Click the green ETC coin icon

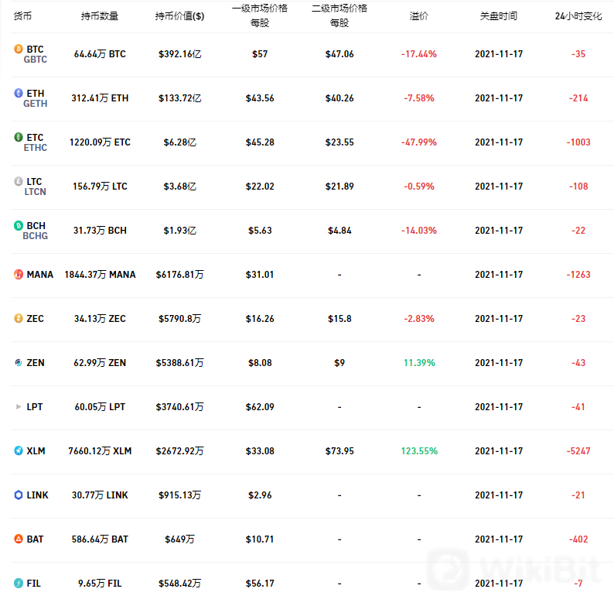tap(19, 137)
